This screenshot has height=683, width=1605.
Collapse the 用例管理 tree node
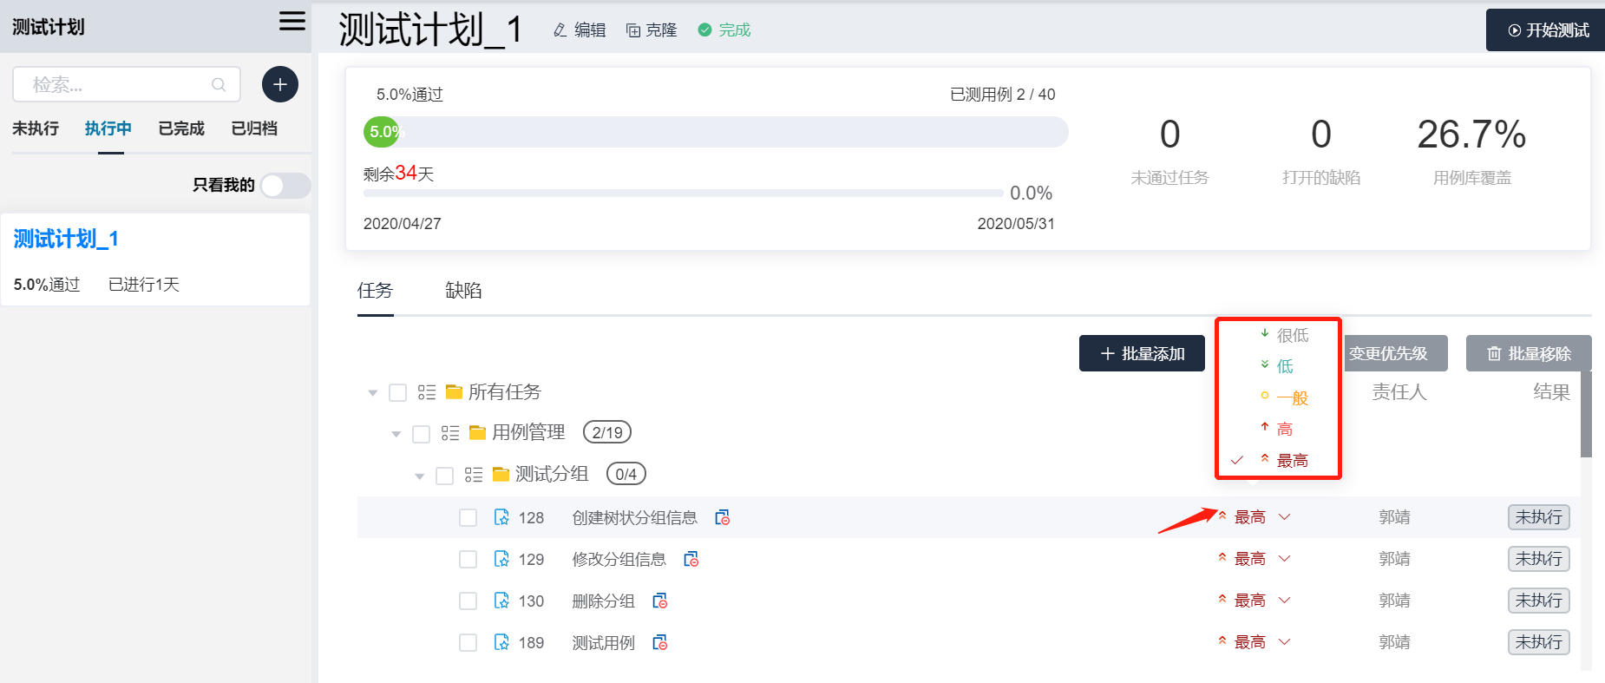coord(396,434)
